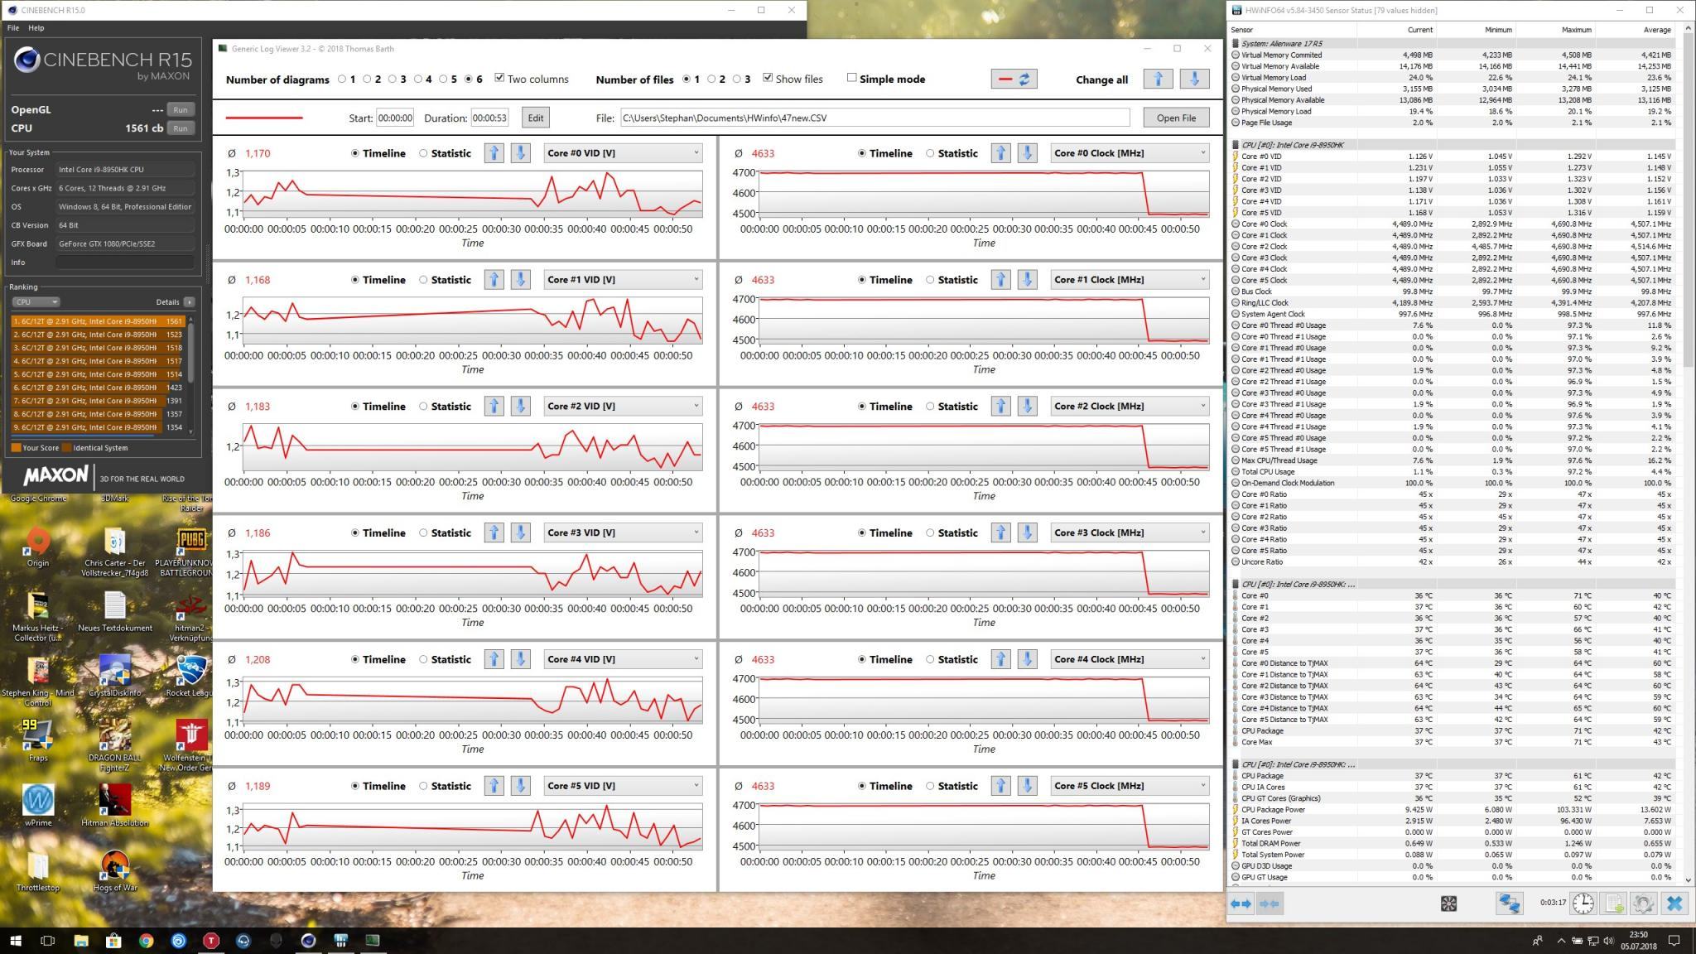Select Statistic for Core #1 VID
The image size is (1696, 954).
coord(424,280)
